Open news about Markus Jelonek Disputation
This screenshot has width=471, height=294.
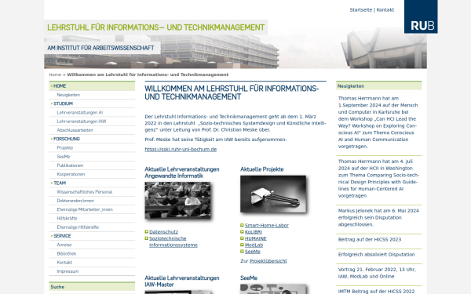(x=378, y=217)
